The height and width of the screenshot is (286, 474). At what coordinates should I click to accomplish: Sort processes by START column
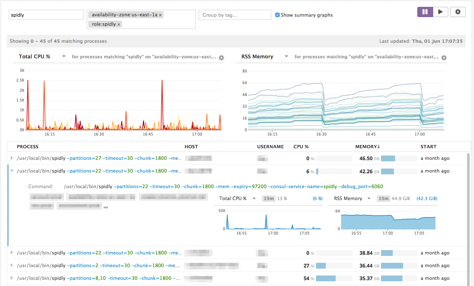[428, 147]
